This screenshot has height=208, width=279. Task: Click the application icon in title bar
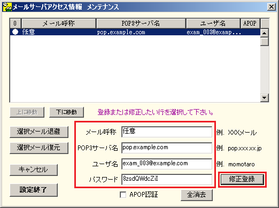tap(7, 7)
